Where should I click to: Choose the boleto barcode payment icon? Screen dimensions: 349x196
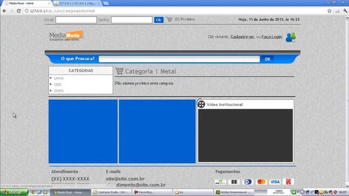tap(234, 182)
